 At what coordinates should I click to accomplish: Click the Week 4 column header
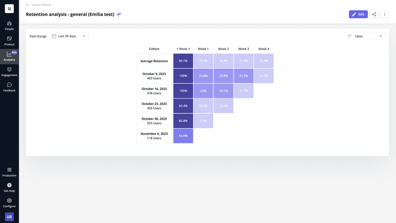click(x=263, y=49)
